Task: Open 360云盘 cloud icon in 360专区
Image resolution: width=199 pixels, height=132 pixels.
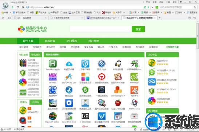Action: coord(152,82)
